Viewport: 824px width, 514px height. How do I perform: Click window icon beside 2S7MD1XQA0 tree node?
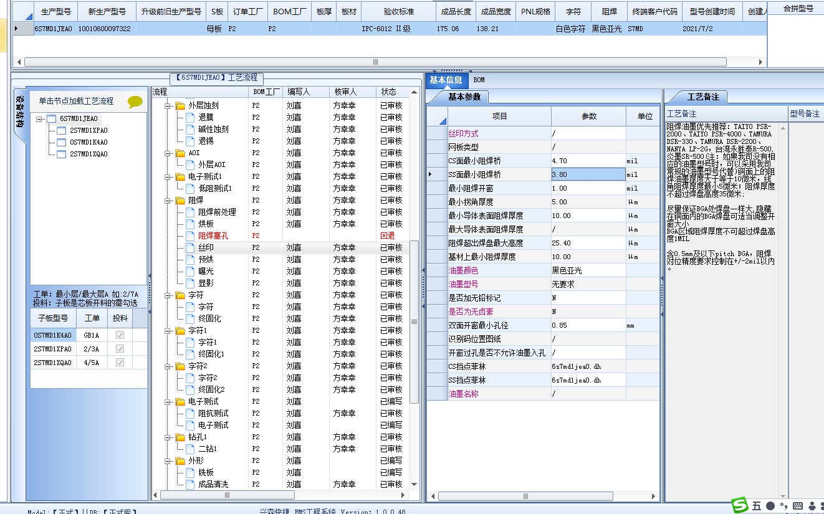pyautogui.click(x=61, y=155)
